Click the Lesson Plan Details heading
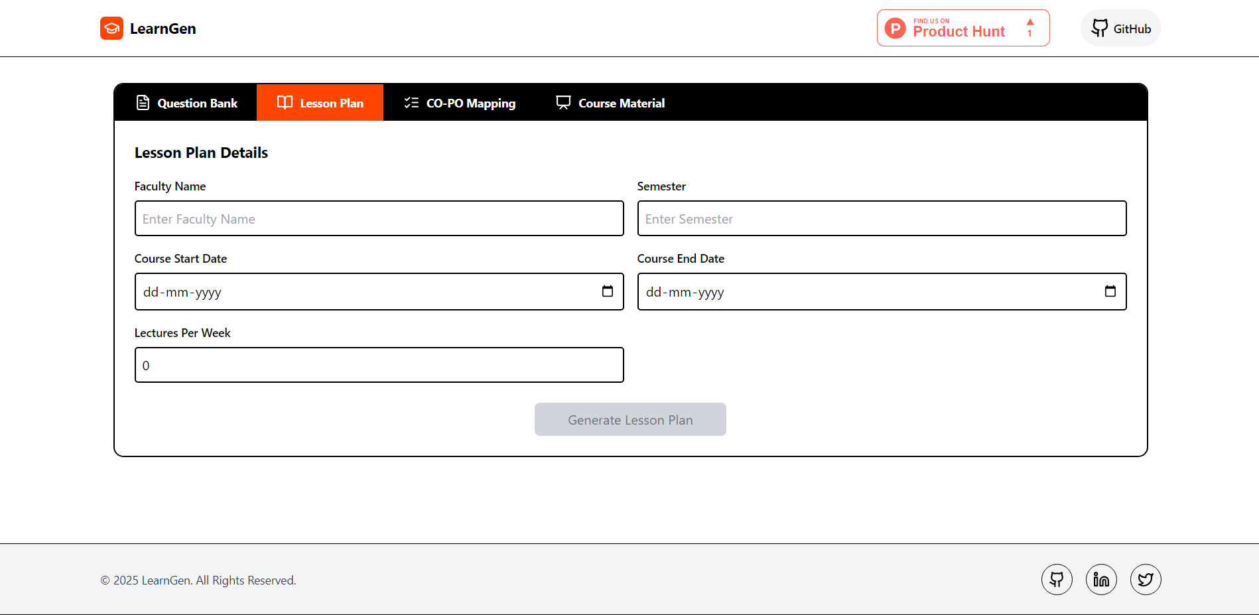The image size is (1259, 615). coord(201,153)
